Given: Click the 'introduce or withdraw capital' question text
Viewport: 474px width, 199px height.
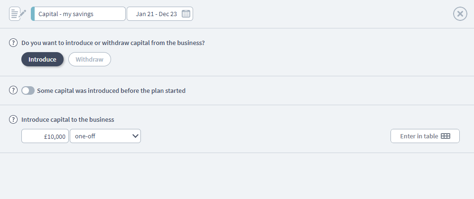Looking at the screenshot, I should pos(113,43).
